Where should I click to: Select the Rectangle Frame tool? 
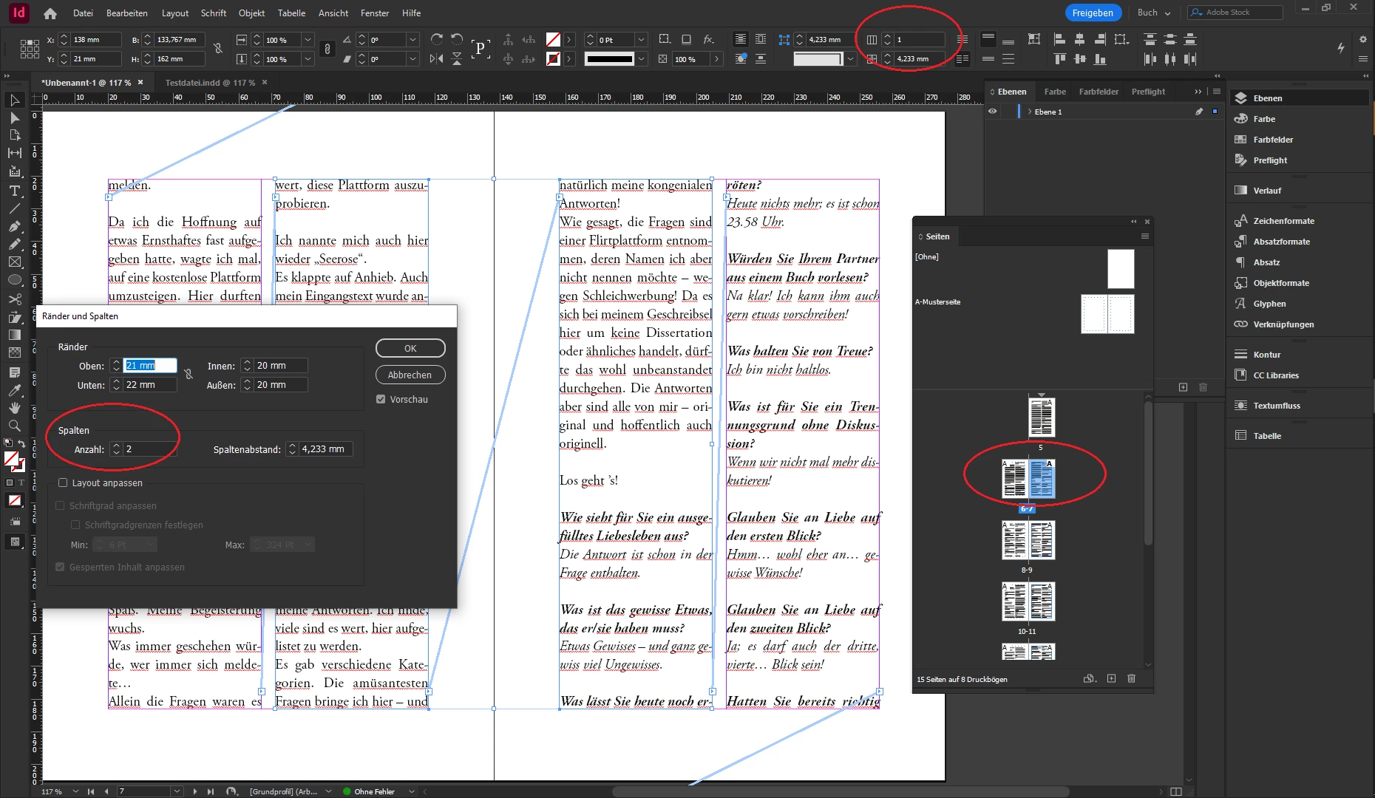[x=14, y=262]
